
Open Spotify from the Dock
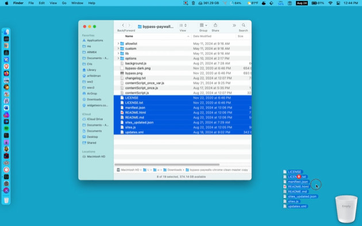pyautogui.click(x=6, y=128)
